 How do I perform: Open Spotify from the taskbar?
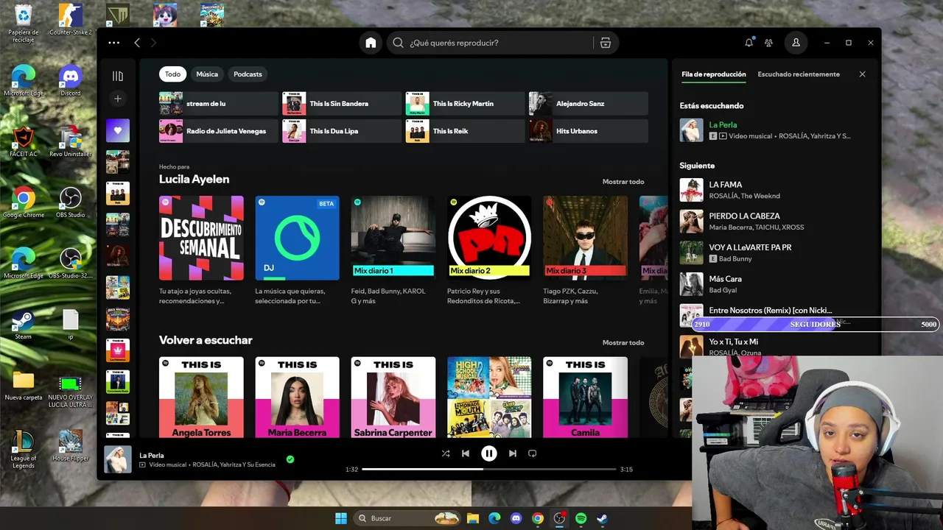(581, 518)
